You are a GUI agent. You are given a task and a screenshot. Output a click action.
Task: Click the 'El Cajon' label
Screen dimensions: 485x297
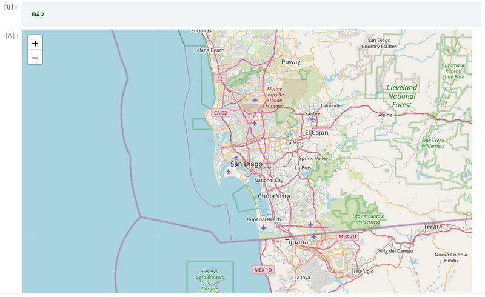316,132
